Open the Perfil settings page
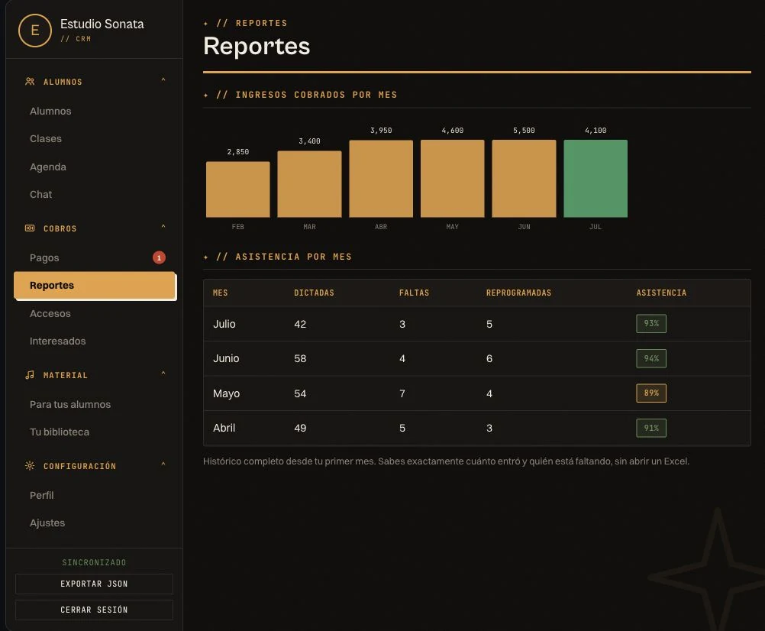The width and height of the screenshot is (765, 631). [x=41, y=495]
